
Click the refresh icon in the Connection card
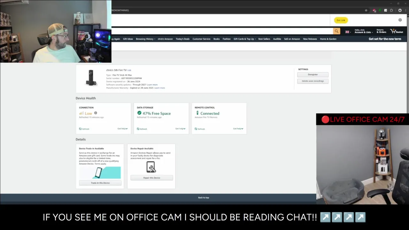[x=80, y=129]
